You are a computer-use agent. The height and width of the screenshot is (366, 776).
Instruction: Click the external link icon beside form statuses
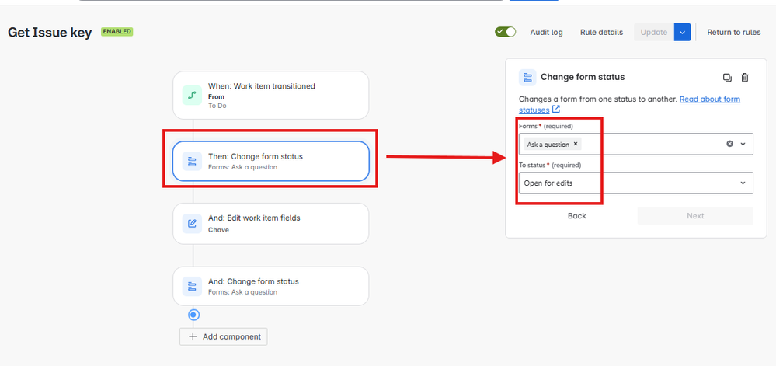556,109
